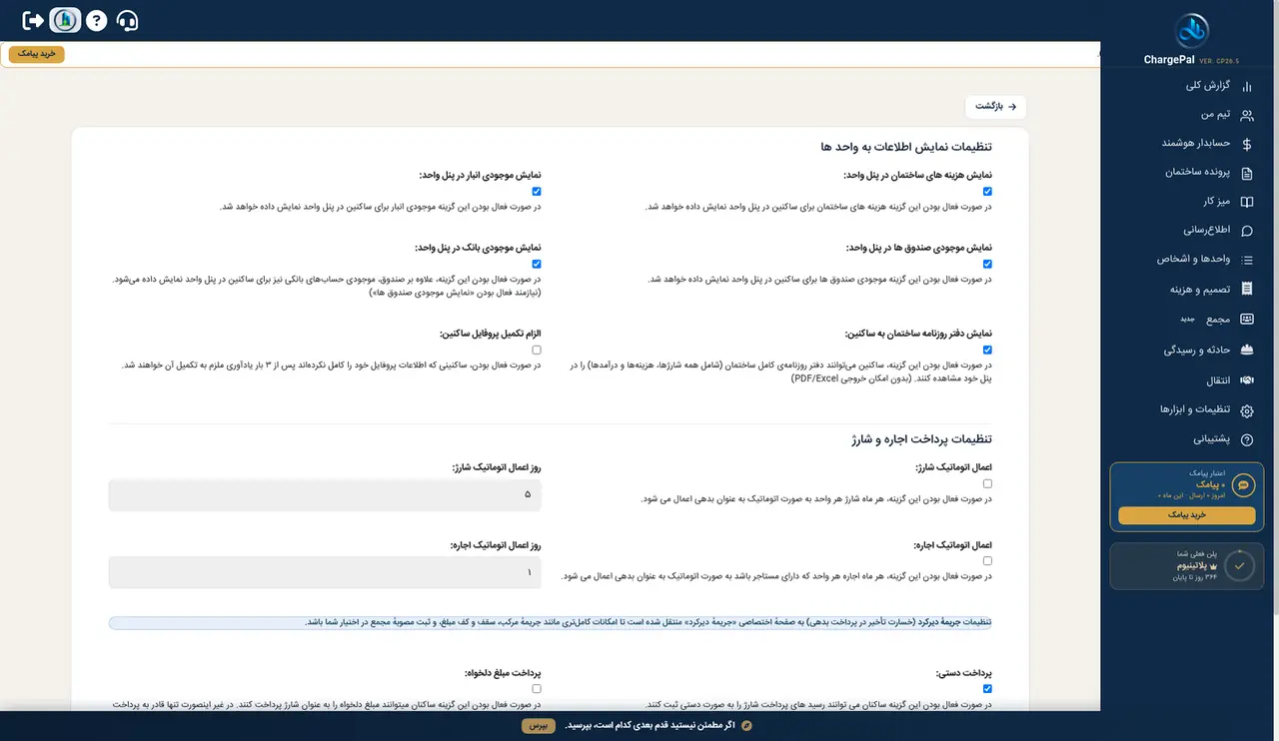
Task: Uncheck نمایش هزینه های ساختمان در پنل واحد
Action: (x=987, y=191)
